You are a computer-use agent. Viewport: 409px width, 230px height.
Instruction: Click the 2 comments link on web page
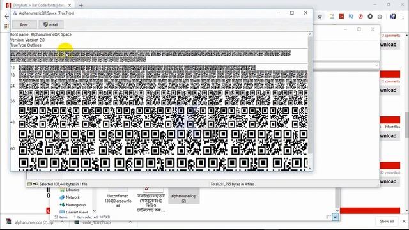(x=390, y=81)
